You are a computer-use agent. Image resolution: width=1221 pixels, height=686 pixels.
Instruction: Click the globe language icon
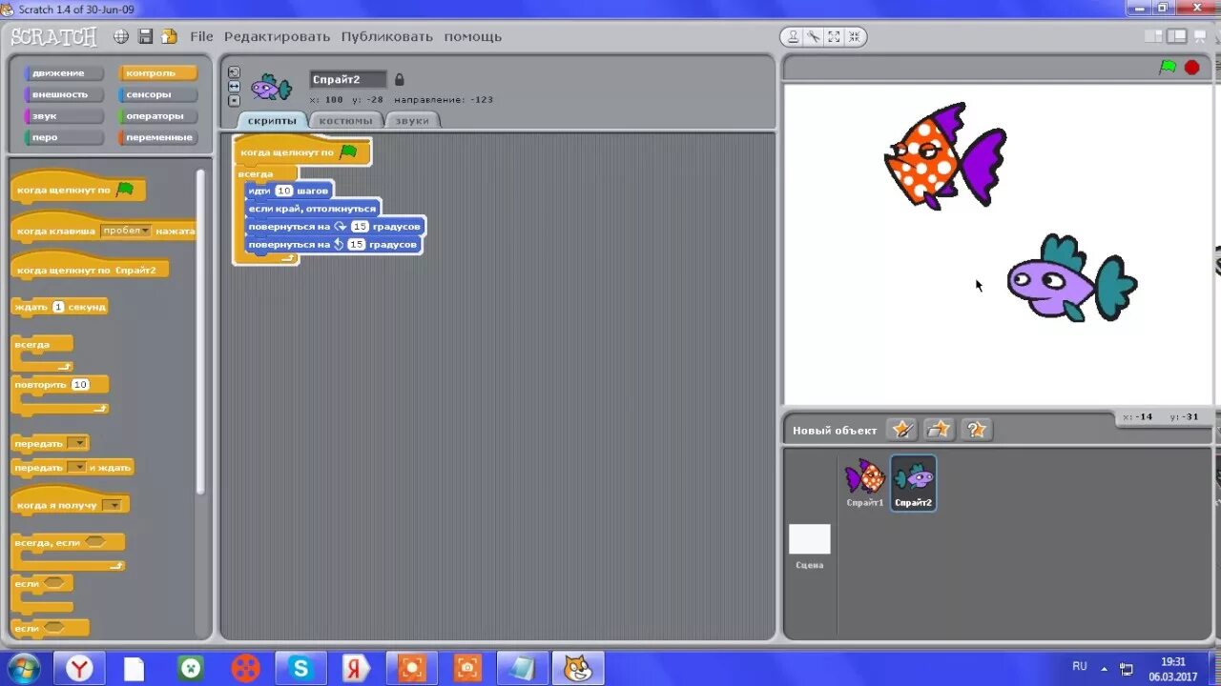tap(121, 36)
